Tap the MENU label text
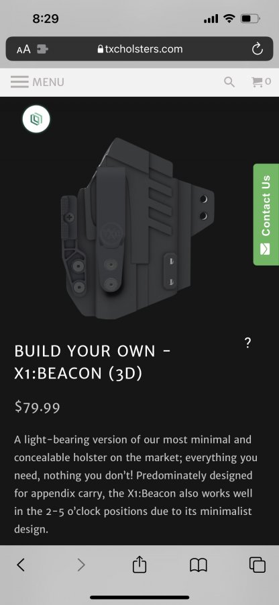 (x=48, y=82)
